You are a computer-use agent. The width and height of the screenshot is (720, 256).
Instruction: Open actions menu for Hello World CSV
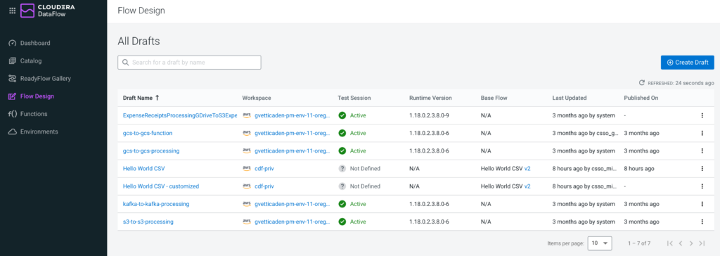(x=702, y=169)
